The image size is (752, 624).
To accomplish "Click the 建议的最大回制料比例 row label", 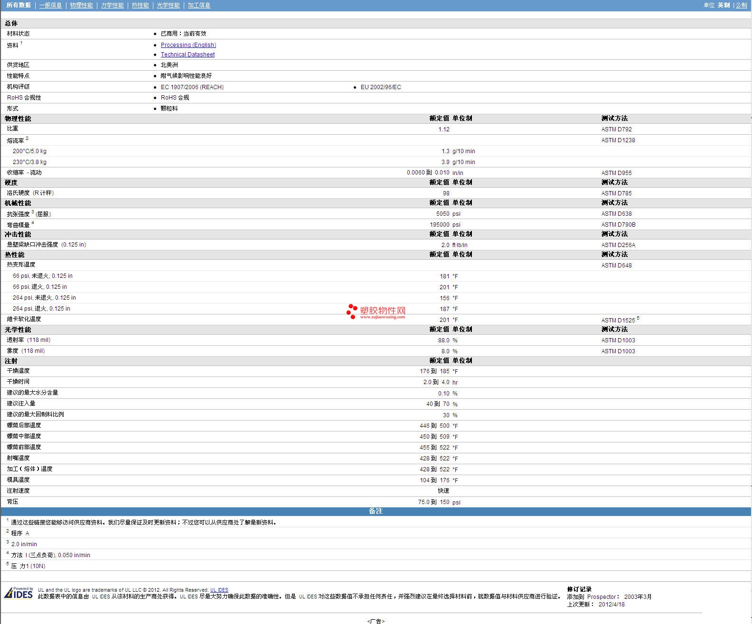I will [x=35, y=414].
